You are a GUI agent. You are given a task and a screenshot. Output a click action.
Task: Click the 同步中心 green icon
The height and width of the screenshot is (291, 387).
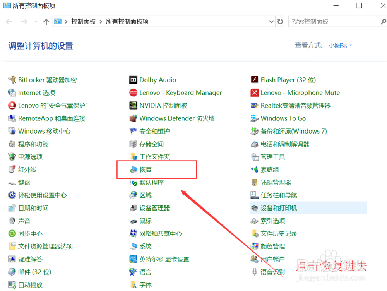tap(12, 233)
